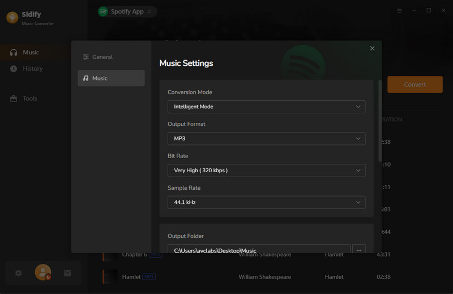Click the Tools toolbox icon
Viewport: 453px width, 294px height.
tap(14, 99)
